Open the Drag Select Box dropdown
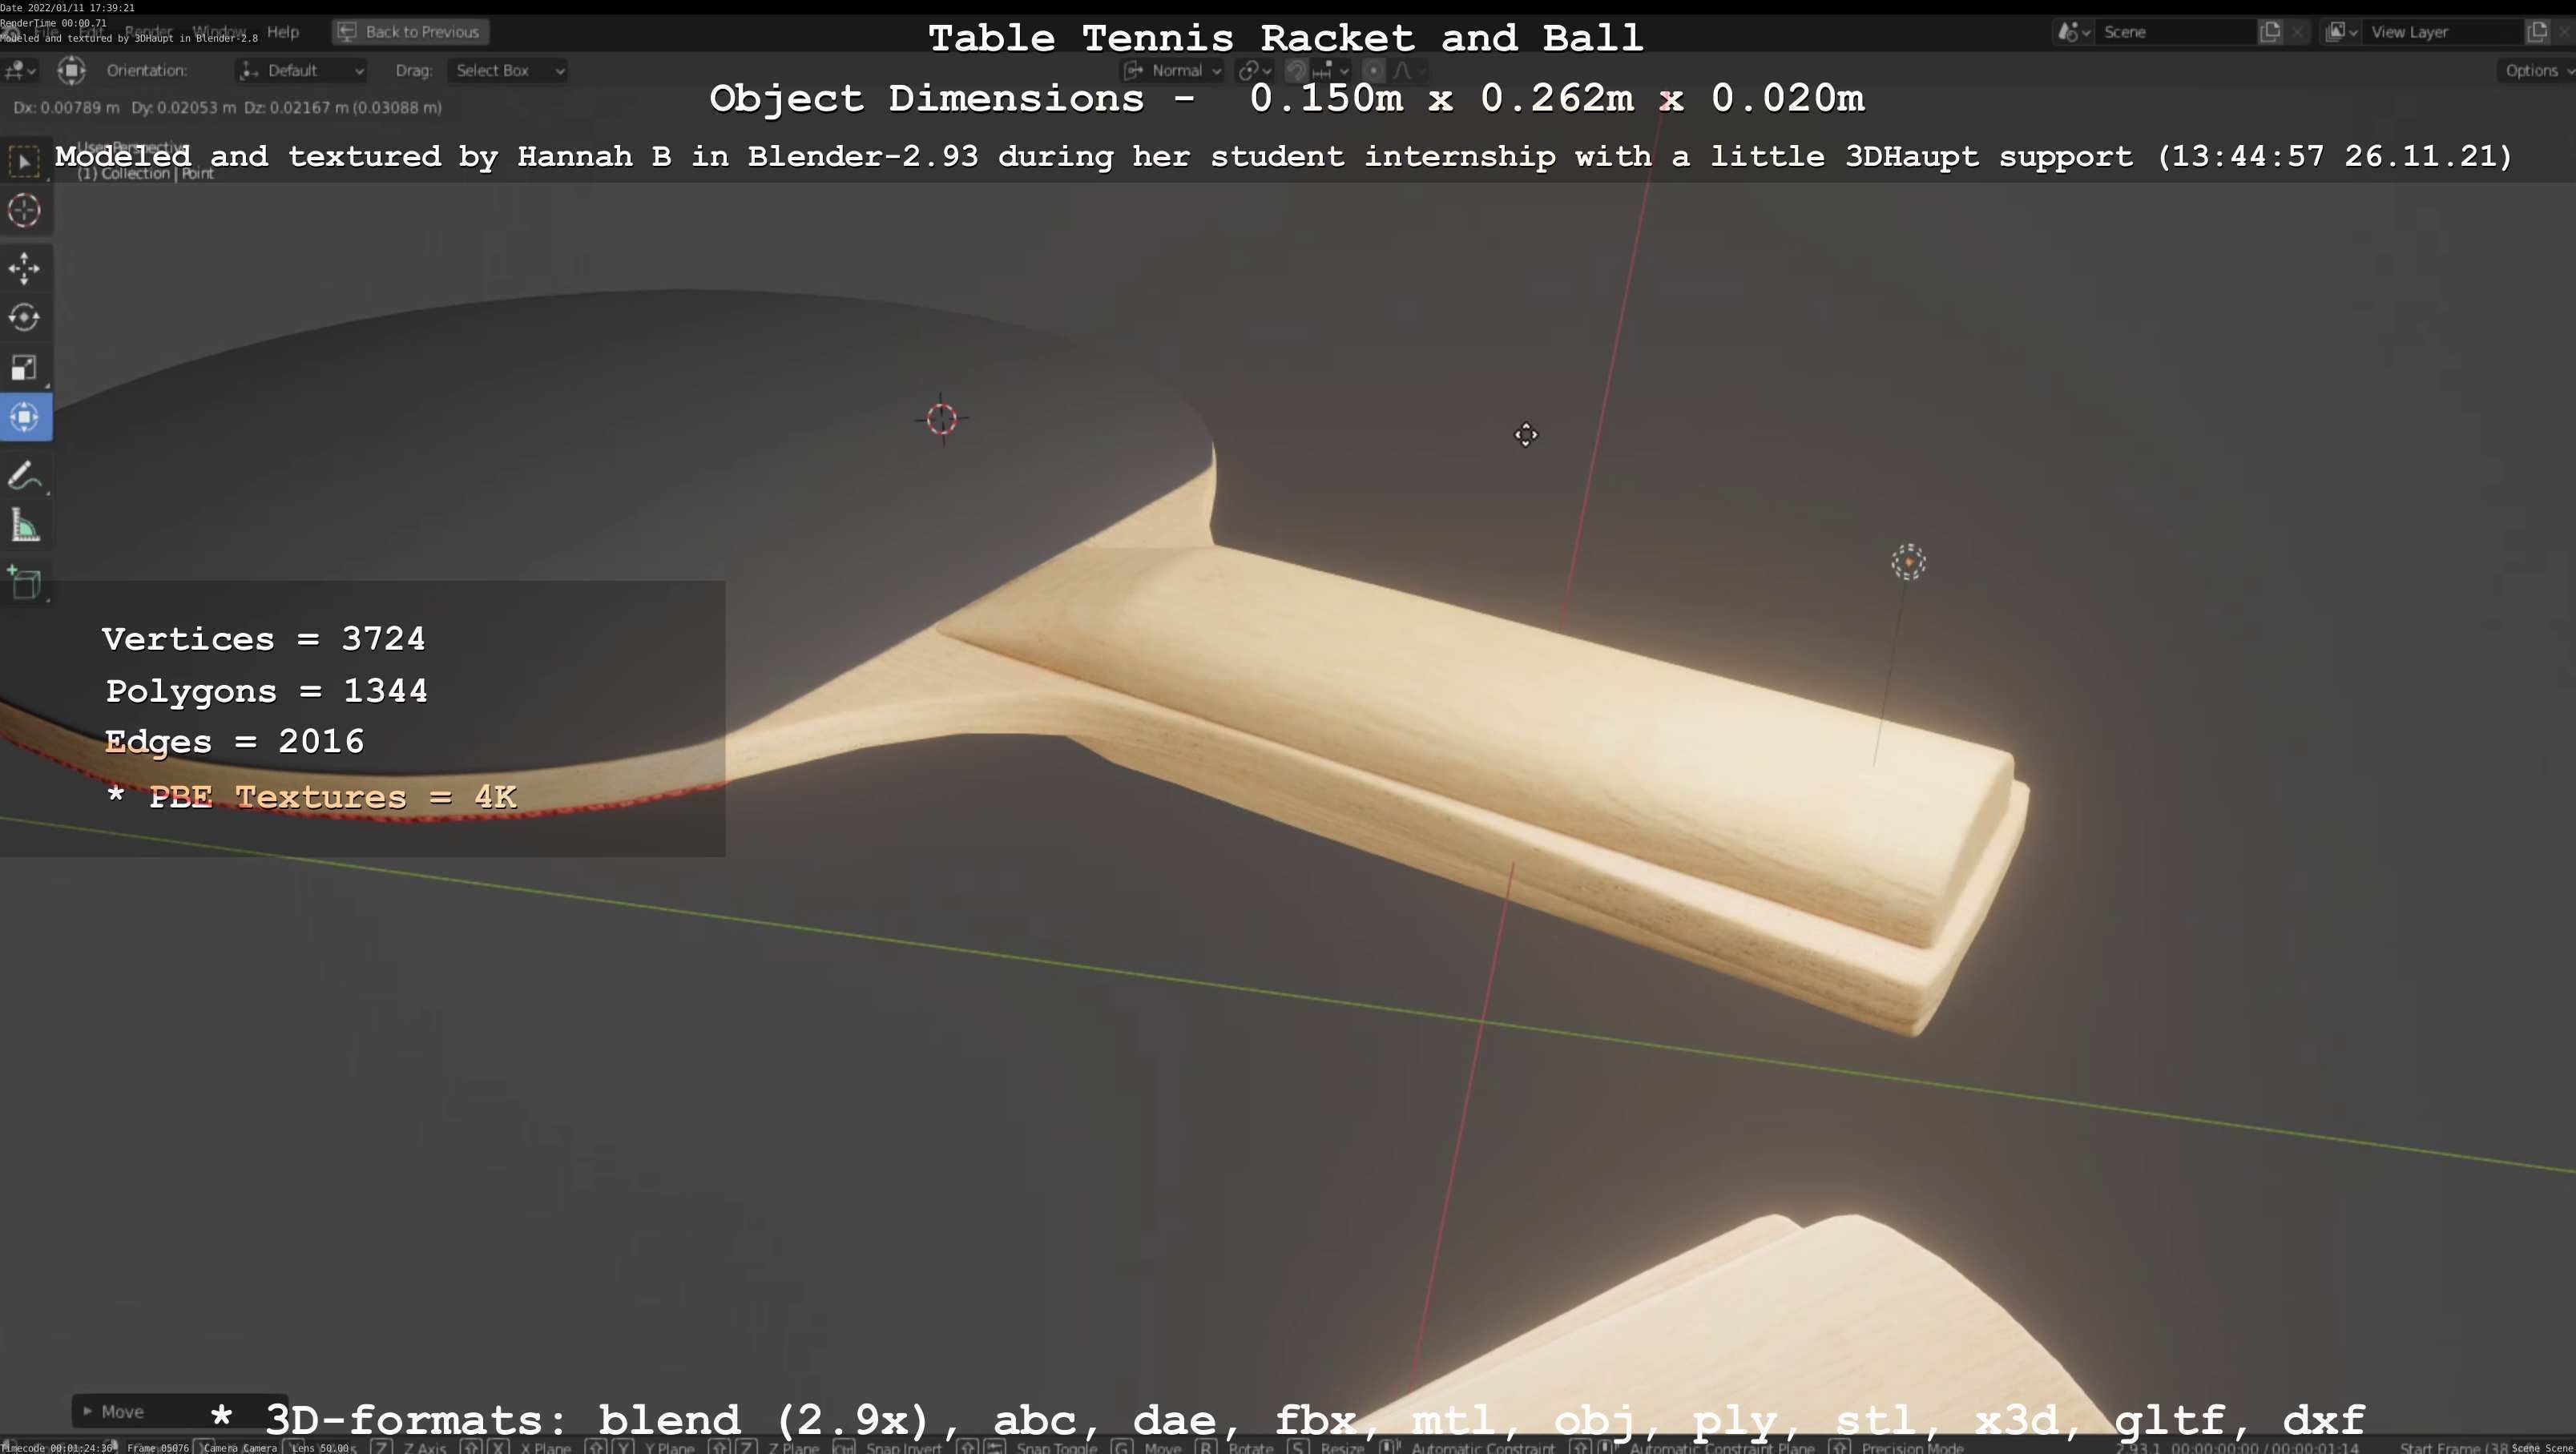The width and height of the screenshot is (2576, 1454). coord(508,70)
